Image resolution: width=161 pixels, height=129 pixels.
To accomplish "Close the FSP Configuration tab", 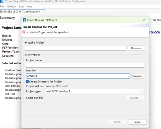I will coord(43,12).
